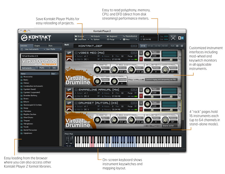This screenshot has height=174, width=225.
Task: Toggle the Keyboard panel button
Action: tap(114, 36)
